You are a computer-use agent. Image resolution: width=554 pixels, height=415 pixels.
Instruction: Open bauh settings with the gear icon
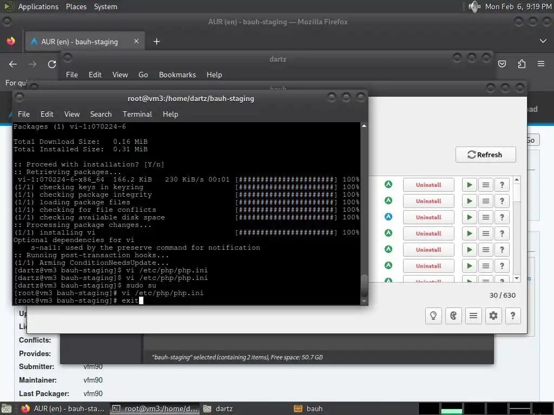pos(493,316)
